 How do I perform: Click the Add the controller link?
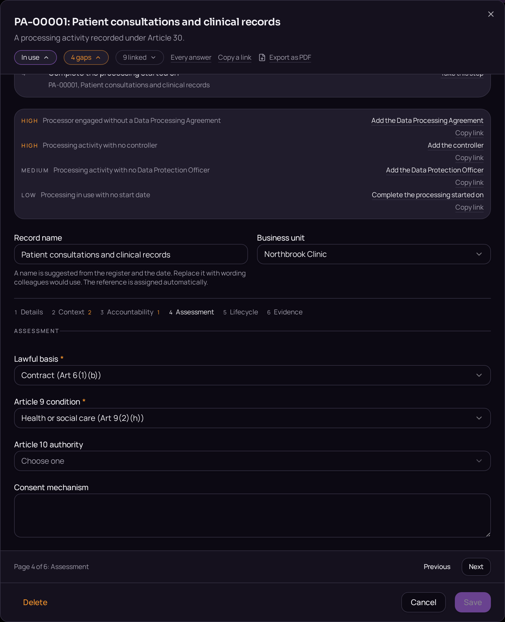point(456,145)
